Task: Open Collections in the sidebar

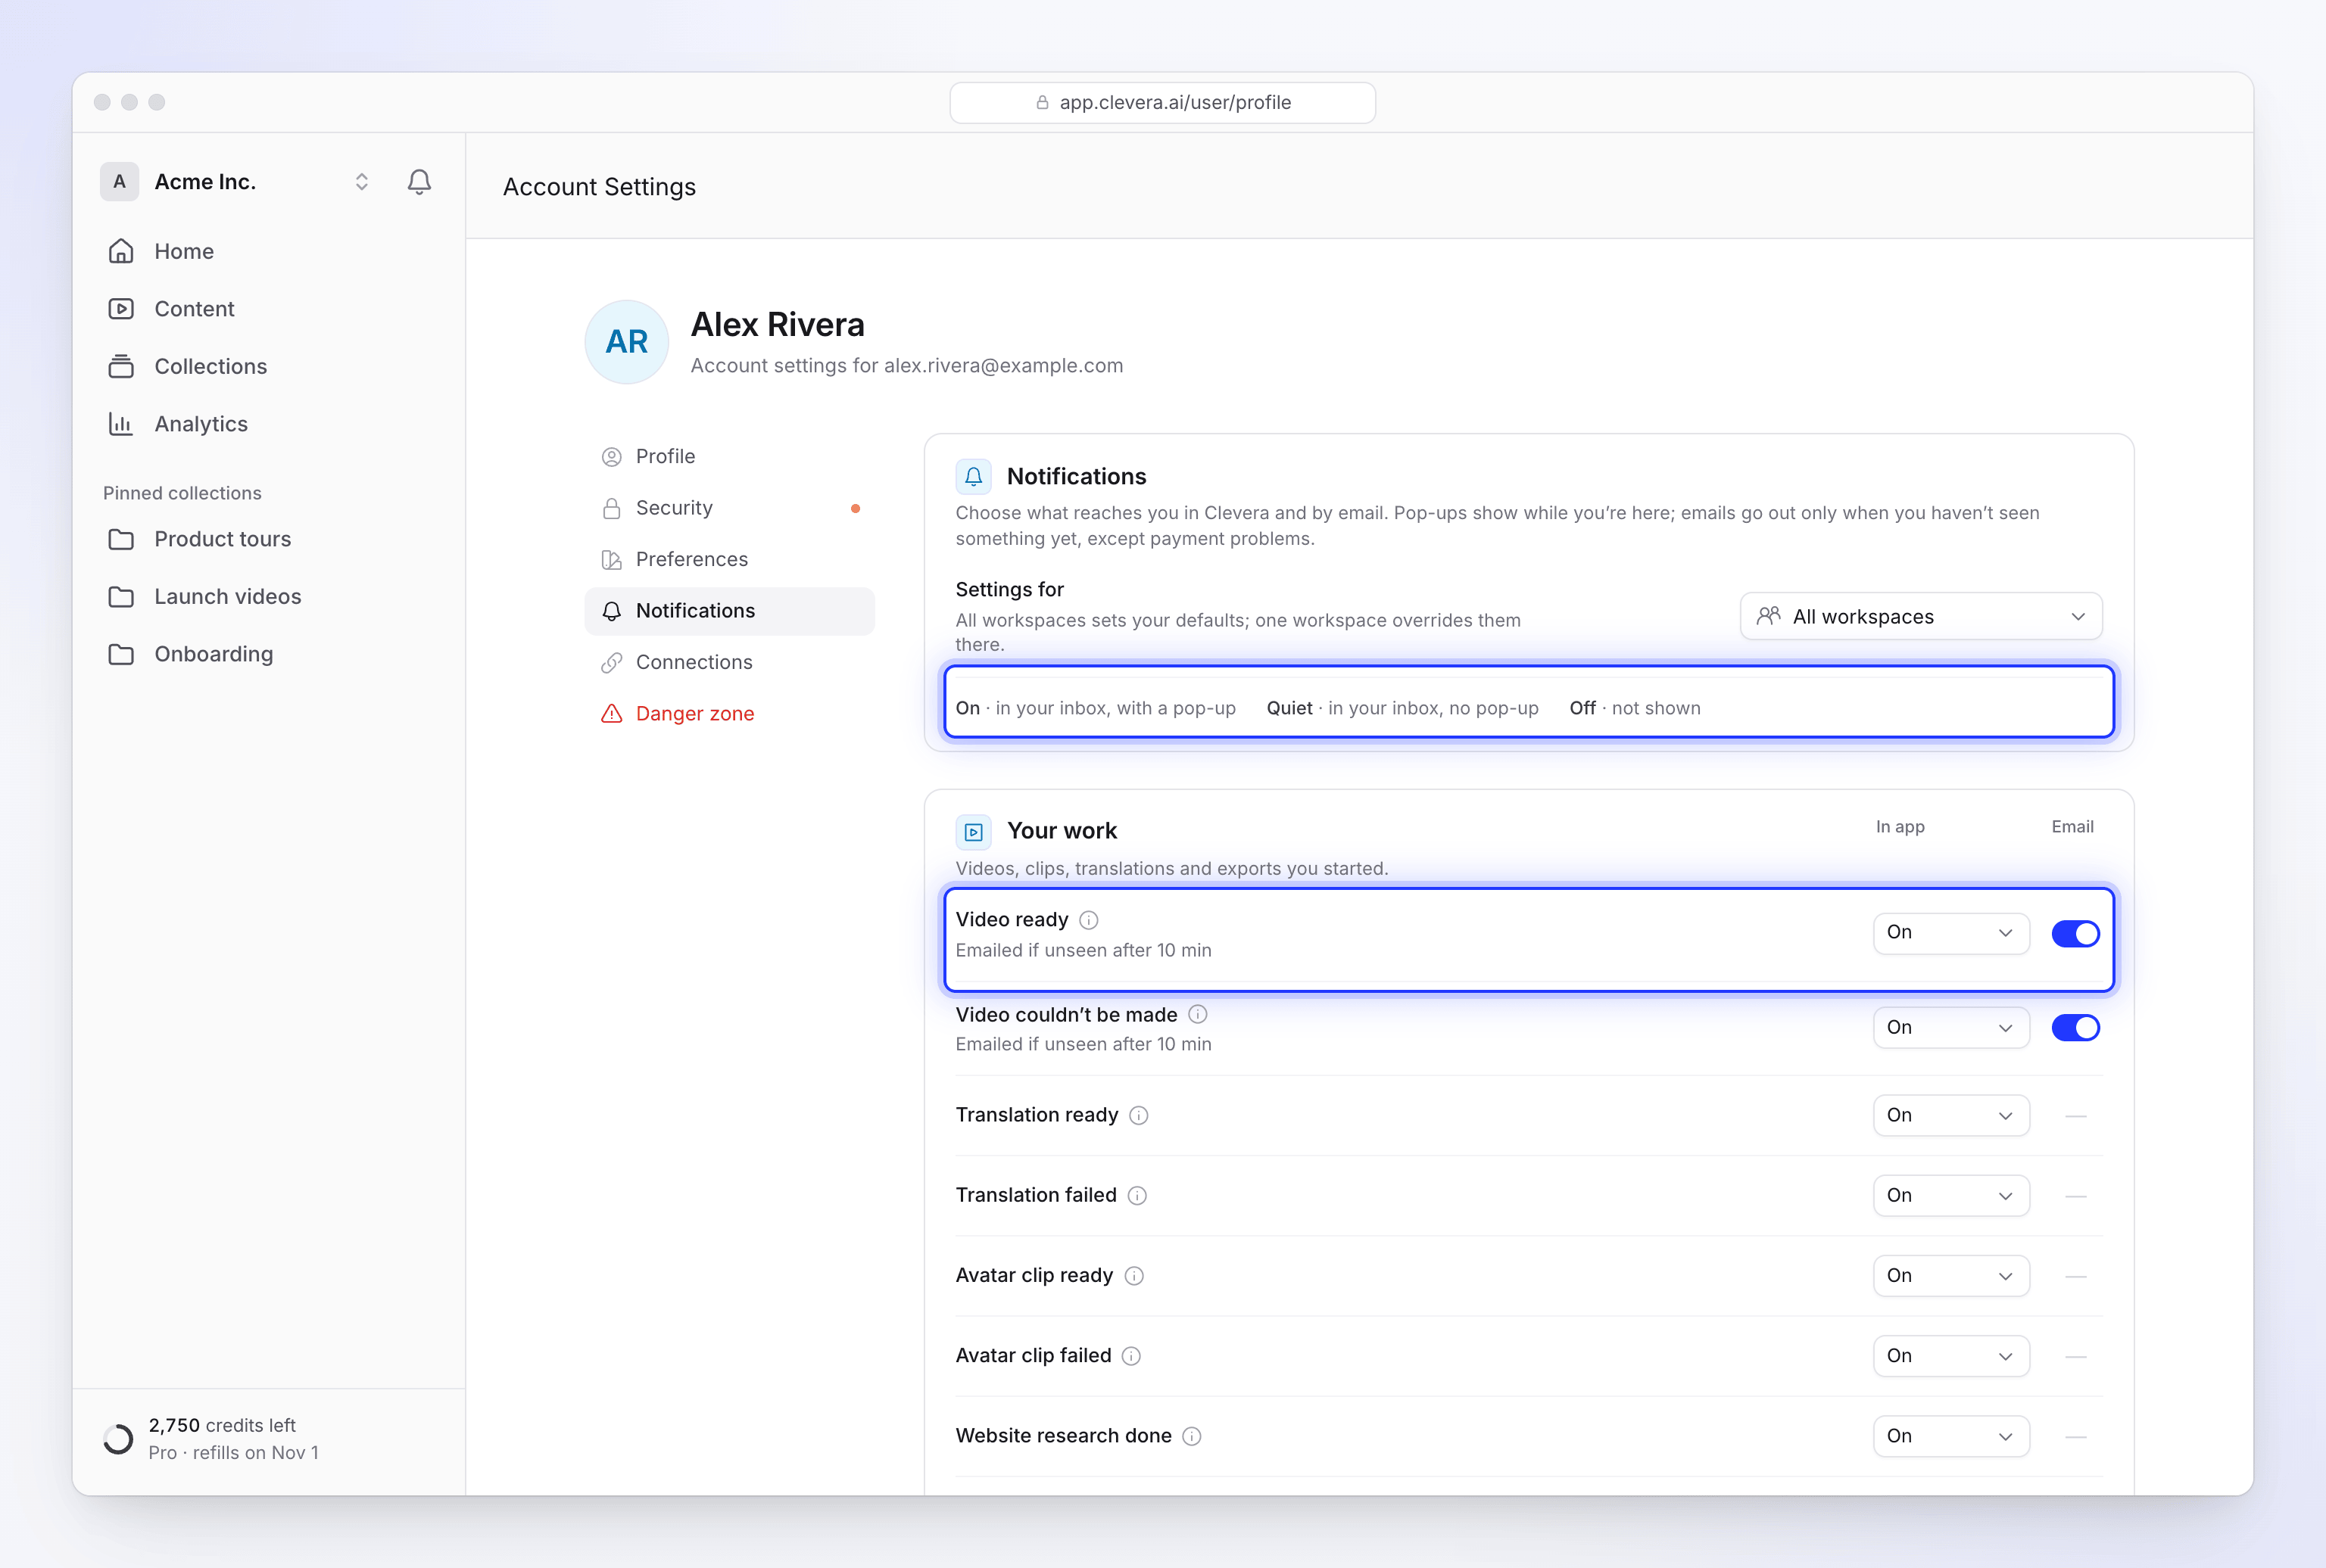Action: (x=269, y=366)
